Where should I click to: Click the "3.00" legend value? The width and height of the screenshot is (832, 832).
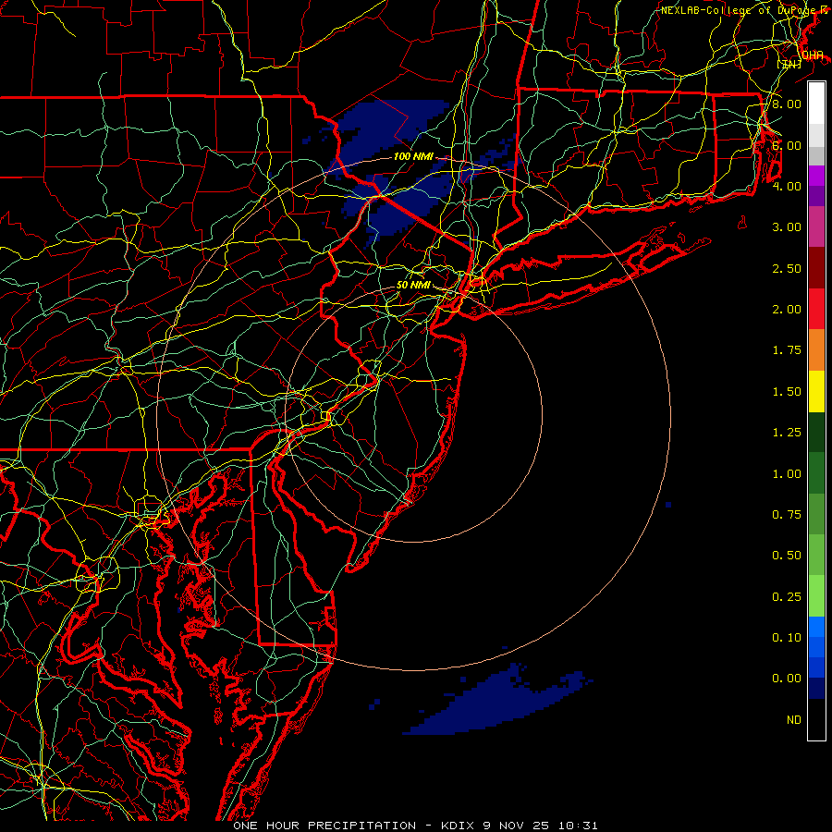pos(787,227)
